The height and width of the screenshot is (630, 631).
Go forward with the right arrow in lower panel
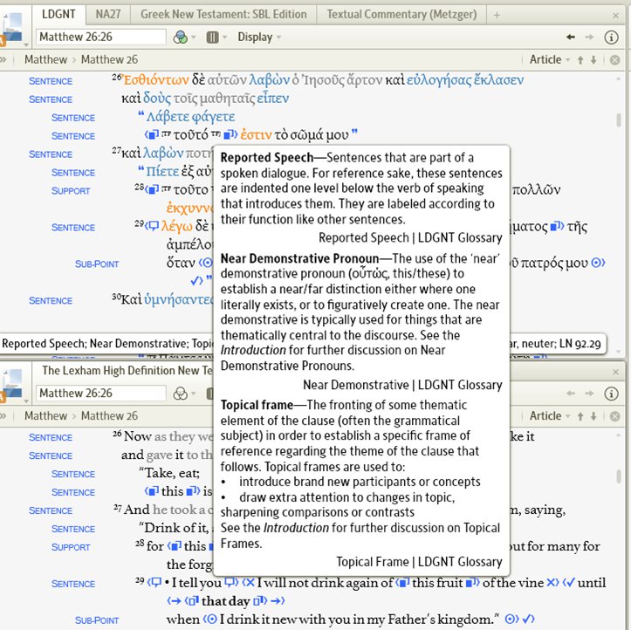tap(589, 394)
